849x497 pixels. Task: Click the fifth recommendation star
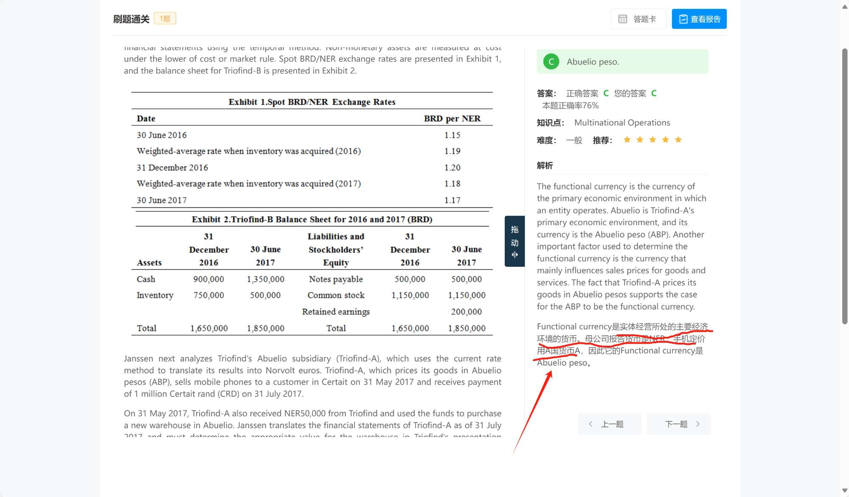click(678, 140)
